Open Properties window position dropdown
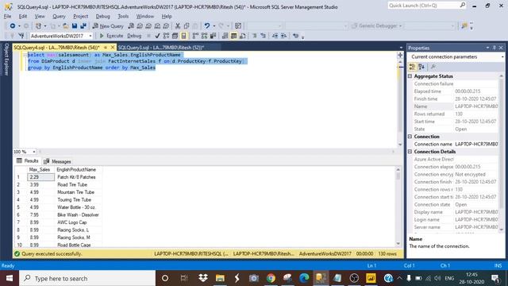This screenshot has width=508, height=286. pos(487,48)
